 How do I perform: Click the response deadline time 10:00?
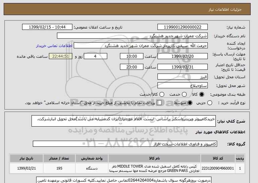tap(132, 56)
